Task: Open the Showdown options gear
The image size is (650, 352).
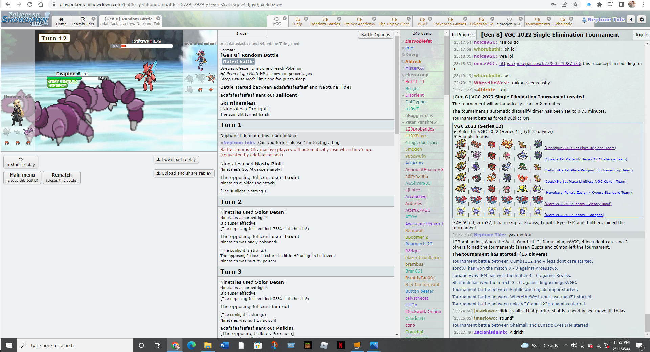Action: (642, 19)
